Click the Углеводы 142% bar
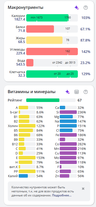 (x=52, y=51)
